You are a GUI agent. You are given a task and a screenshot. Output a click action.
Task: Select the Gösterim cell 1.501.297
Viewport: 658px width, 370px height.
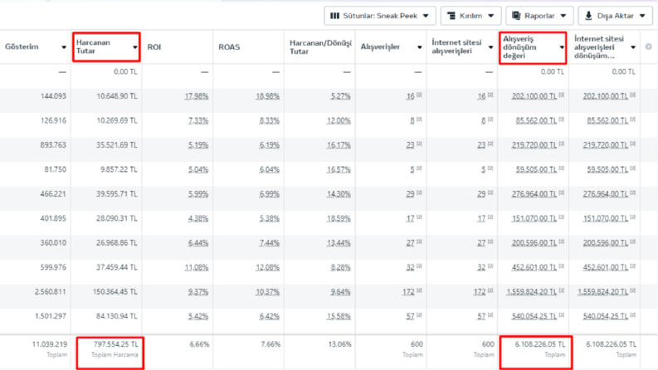[x=51, y=316]
